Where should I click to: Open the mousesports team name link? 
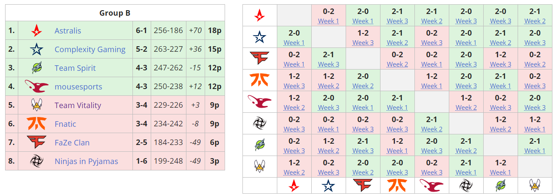(78, 87)
